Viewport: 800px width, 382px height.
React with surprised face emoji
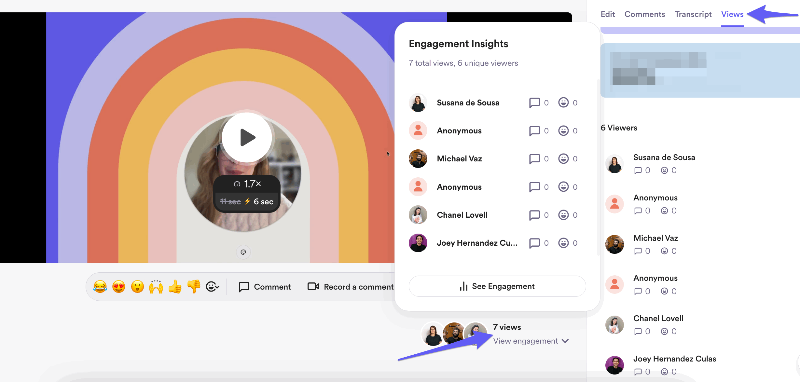[137, 287]
